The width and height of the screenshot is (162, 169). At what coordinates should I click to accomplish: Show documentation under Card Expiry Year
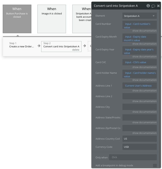pyautogui.click(x=144, y=57)
